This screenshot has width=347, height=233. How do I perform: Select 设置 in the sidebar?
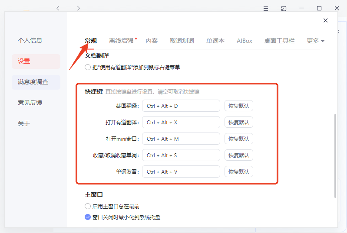click(x=36, y=61)
